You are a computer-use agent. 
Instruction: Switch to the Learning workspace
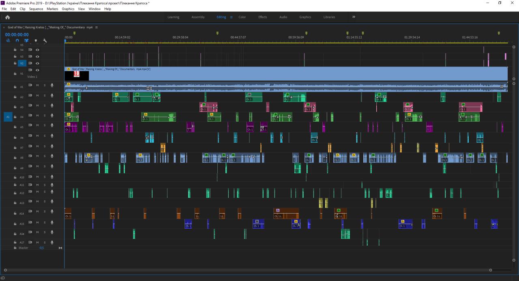pyautogui.click(x=173, y=17)
